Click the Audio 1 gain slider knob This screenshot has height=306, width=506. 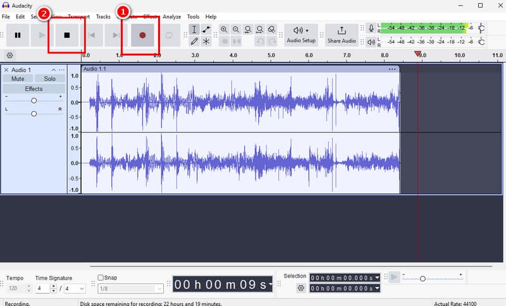coord(34,101)
